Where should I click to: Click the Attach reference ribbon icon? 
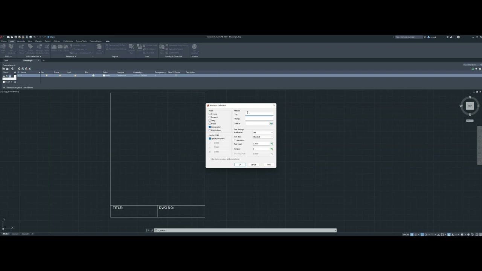pos(54,48)
